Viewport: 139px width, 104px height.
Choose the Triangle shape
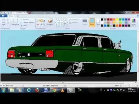62,23
